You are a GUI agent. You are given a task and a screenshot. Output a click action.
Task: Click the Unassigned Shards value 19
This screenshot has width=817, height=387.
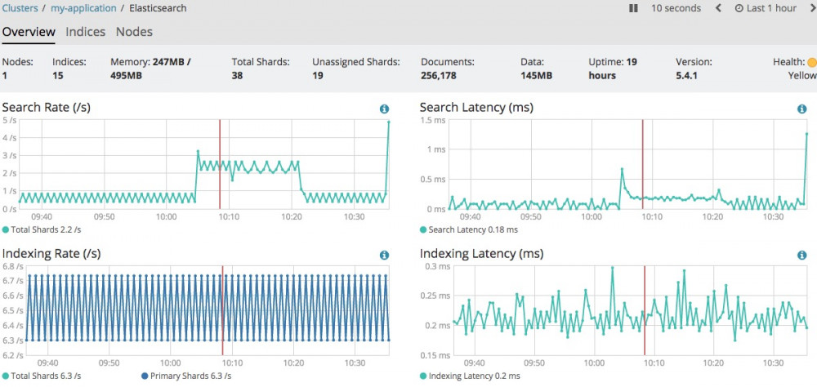point(318,76)
